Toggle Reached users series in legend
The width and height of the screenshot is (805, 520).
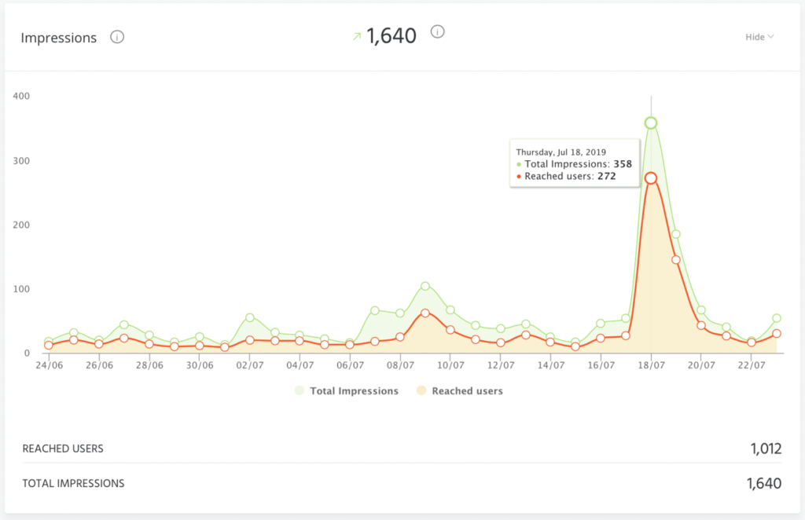[x=467, y=390]
